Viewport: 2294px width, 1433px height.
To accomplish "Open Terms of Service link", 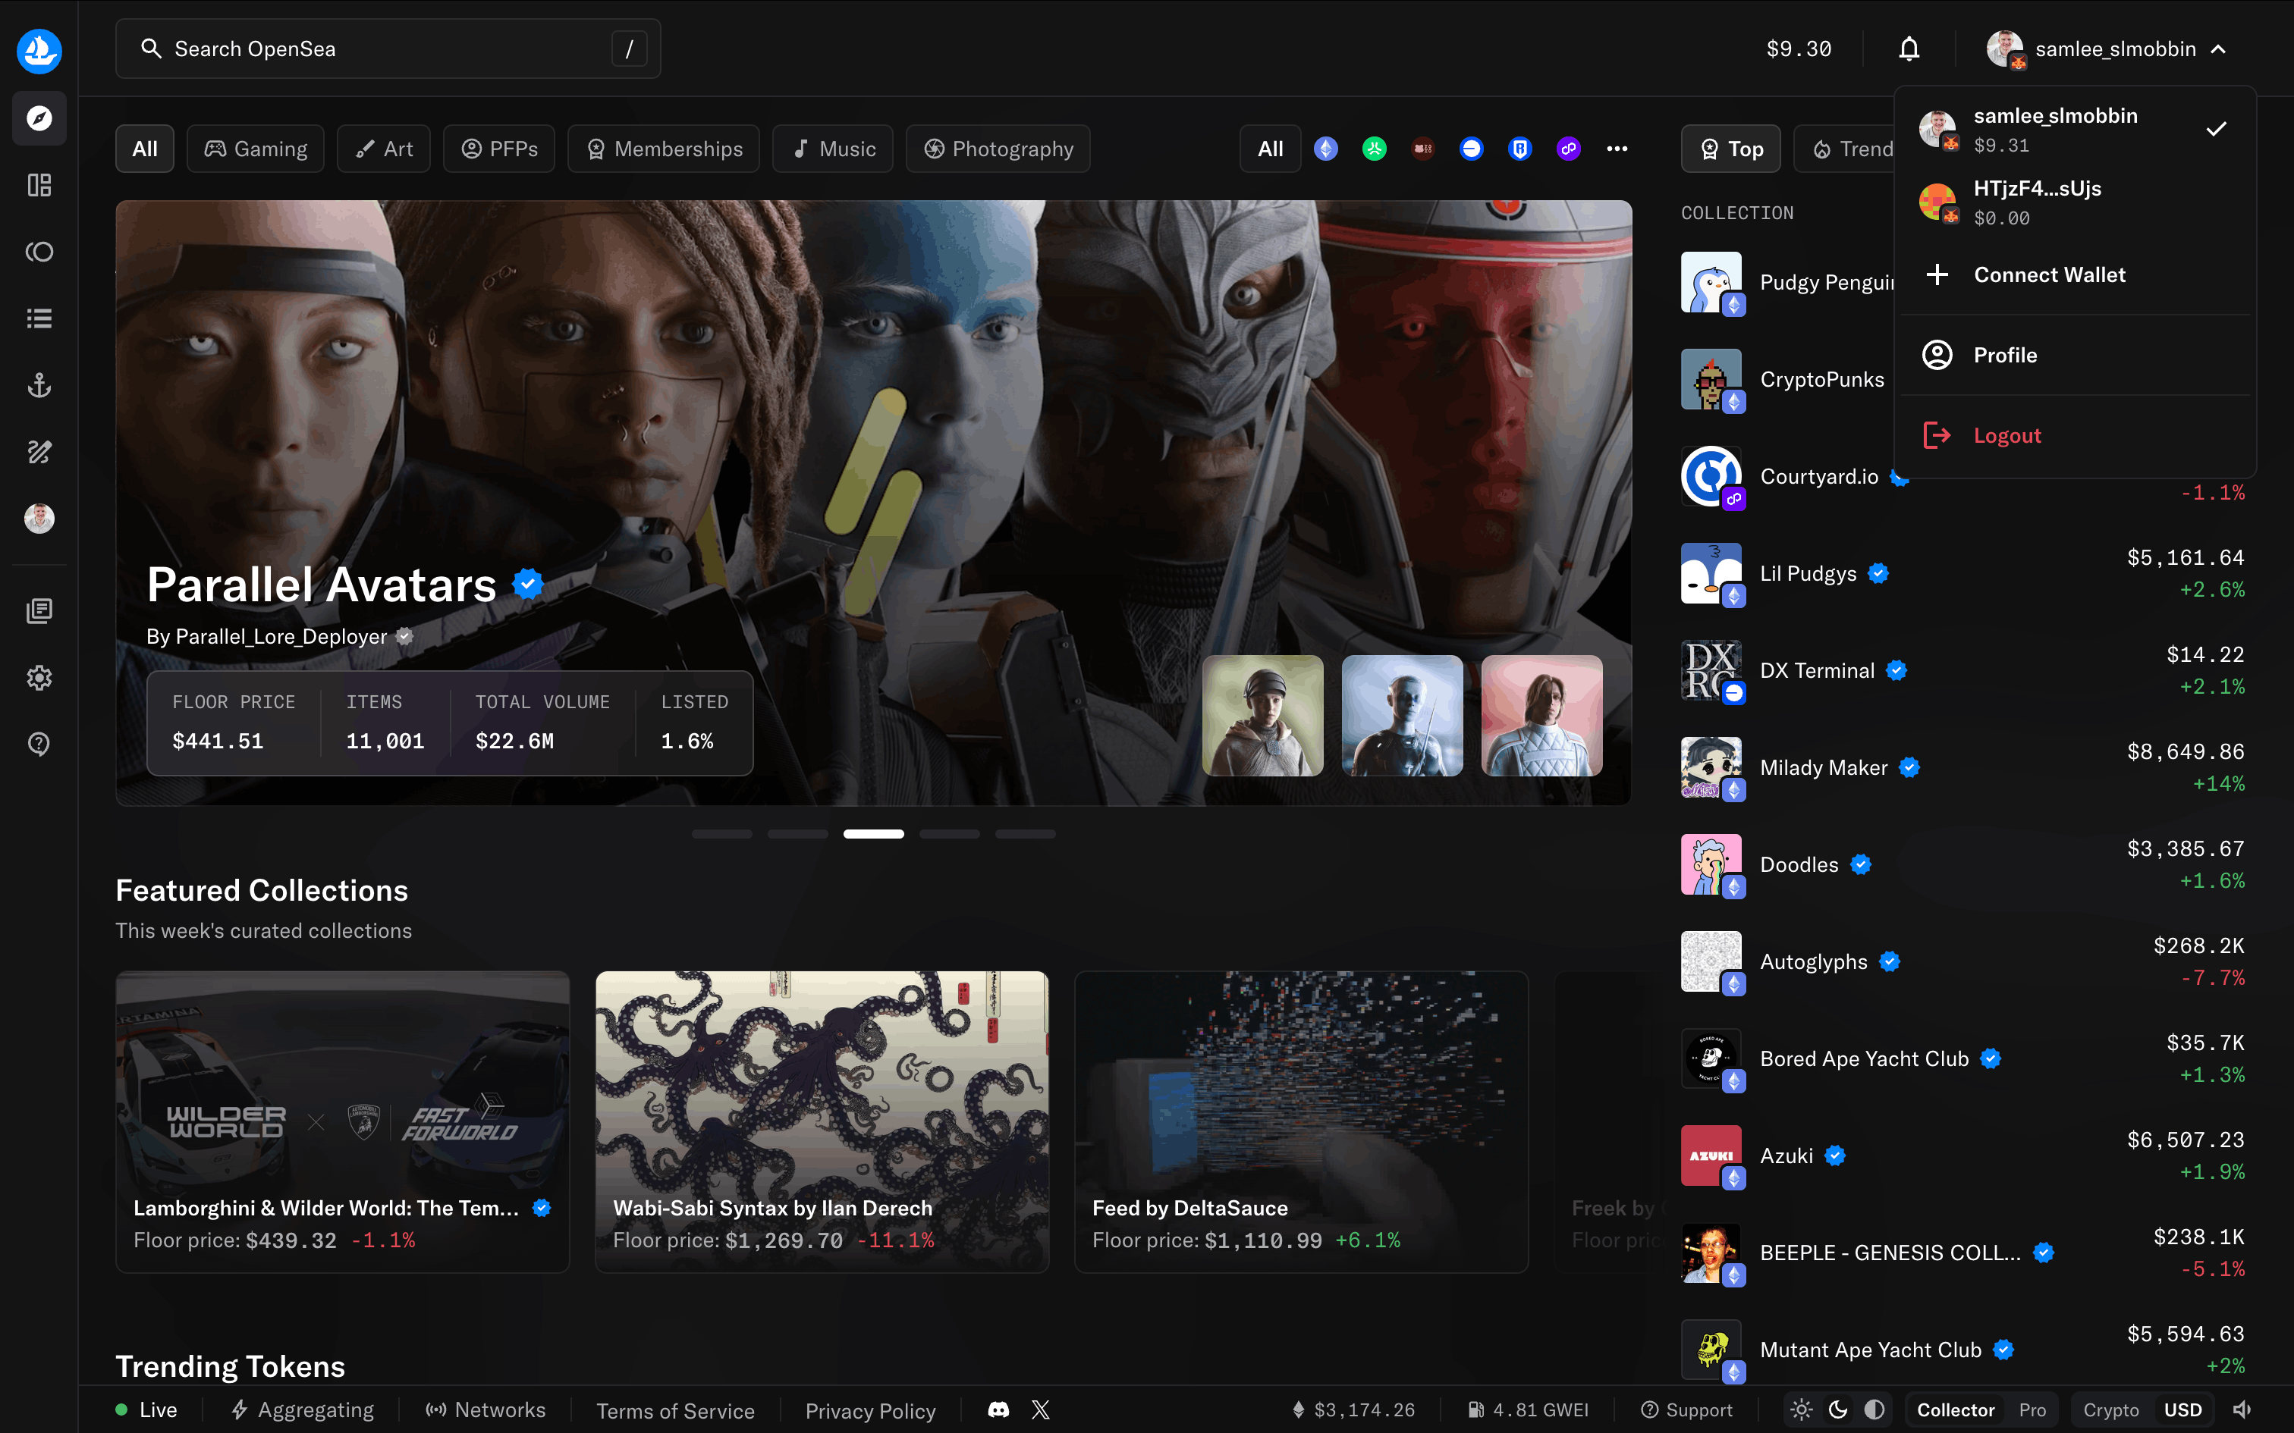I will 675,1409.
